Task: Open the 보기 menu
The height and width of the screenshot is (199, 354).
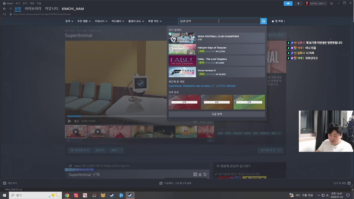Action: pyautogui.click(x=18, y=3)
